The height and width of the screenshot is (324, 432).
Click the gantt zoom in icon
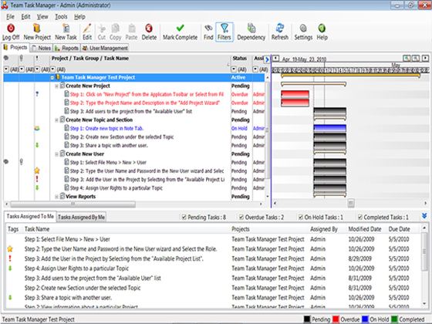click(x=407, y=59)
